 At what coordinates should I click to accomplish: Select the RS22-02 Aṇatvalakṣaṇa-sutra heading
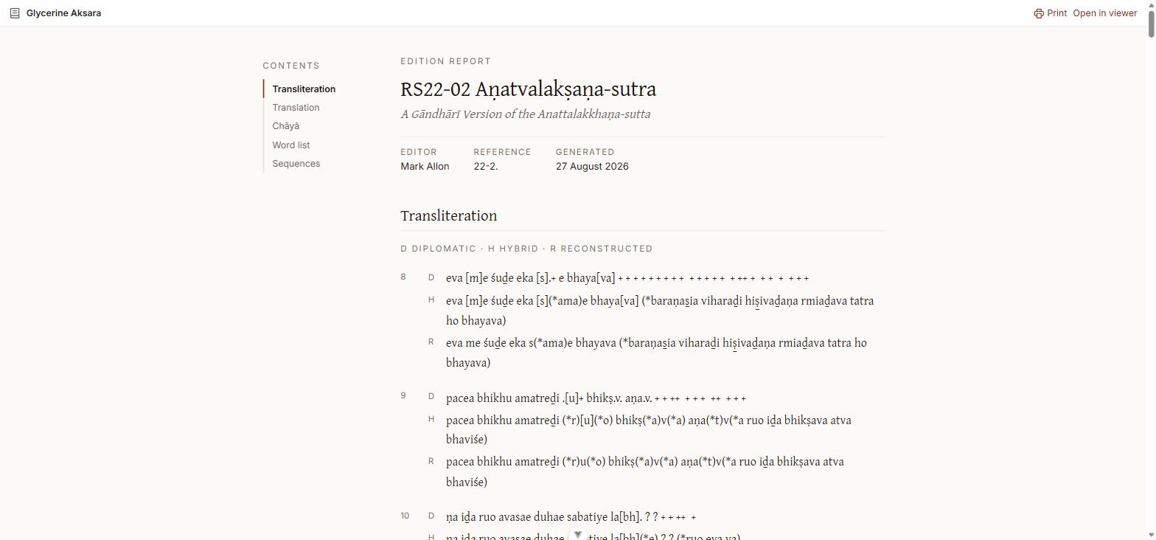[x=528, y=89]
